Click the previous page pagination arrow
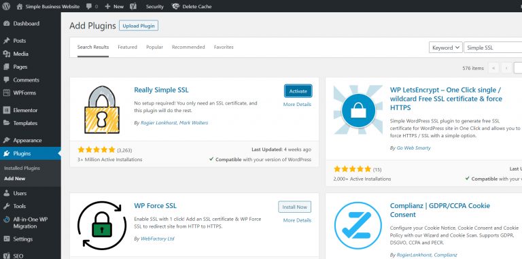Screen dimensions: 522x259 pos(506,68)
